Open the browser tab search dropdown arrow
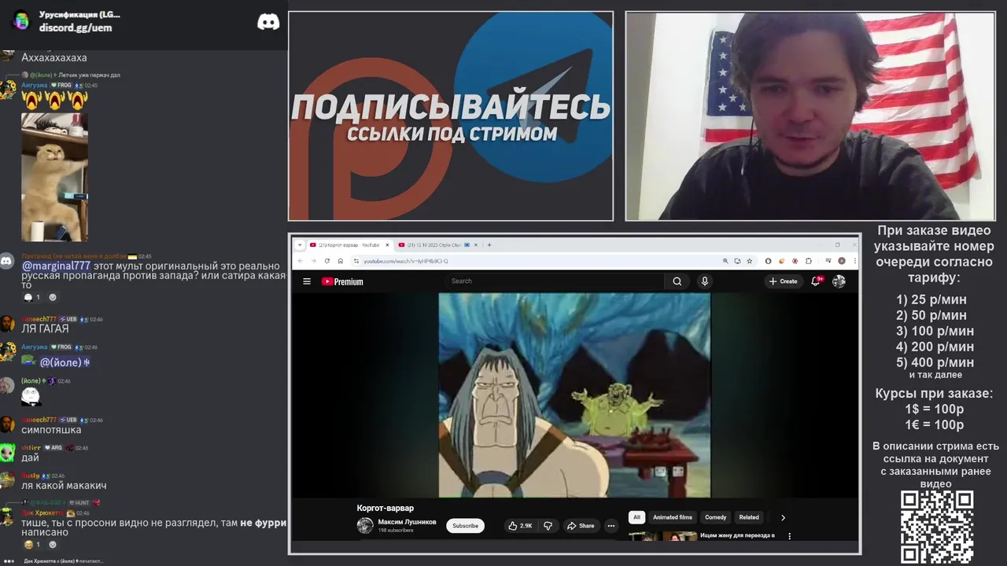Image resolution: width=1007 pixels, height=566 pixels. pos(300,244)
